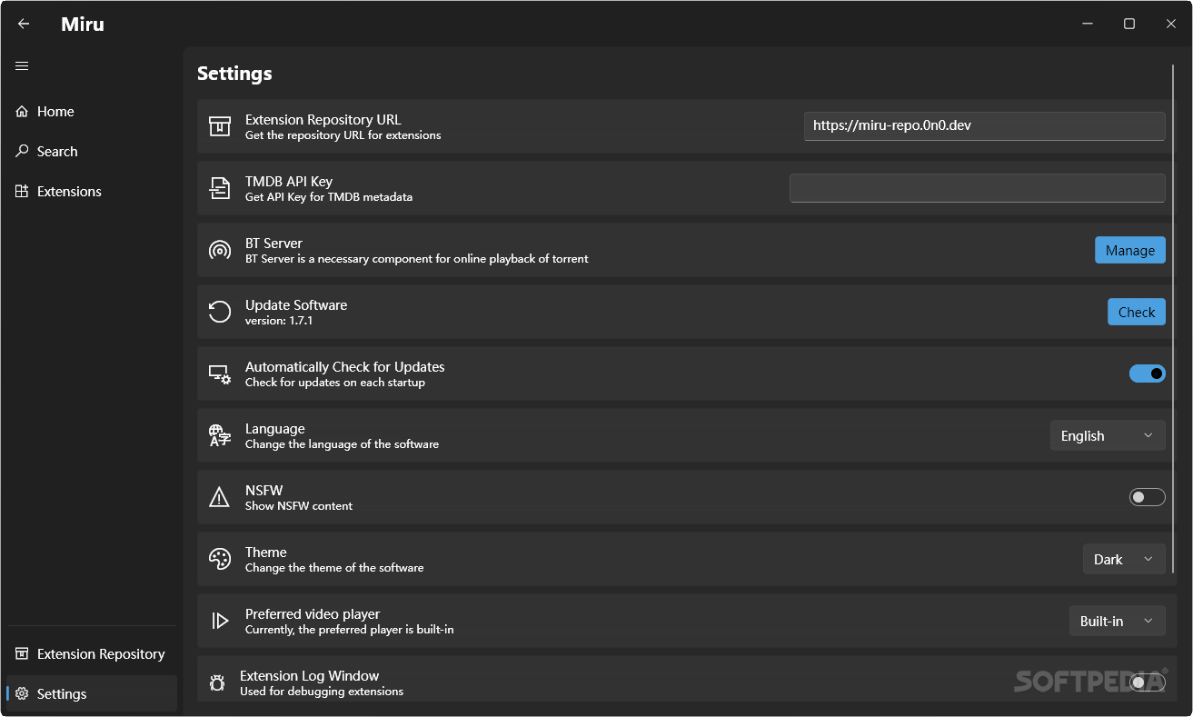Click the 'Settings' page heading

234,74
